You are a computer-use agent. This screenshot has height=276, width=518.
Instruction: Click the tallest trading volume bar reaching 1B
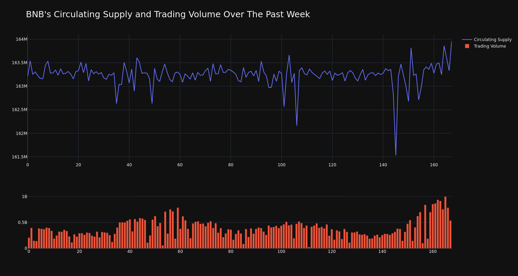[x=445, y=223]
